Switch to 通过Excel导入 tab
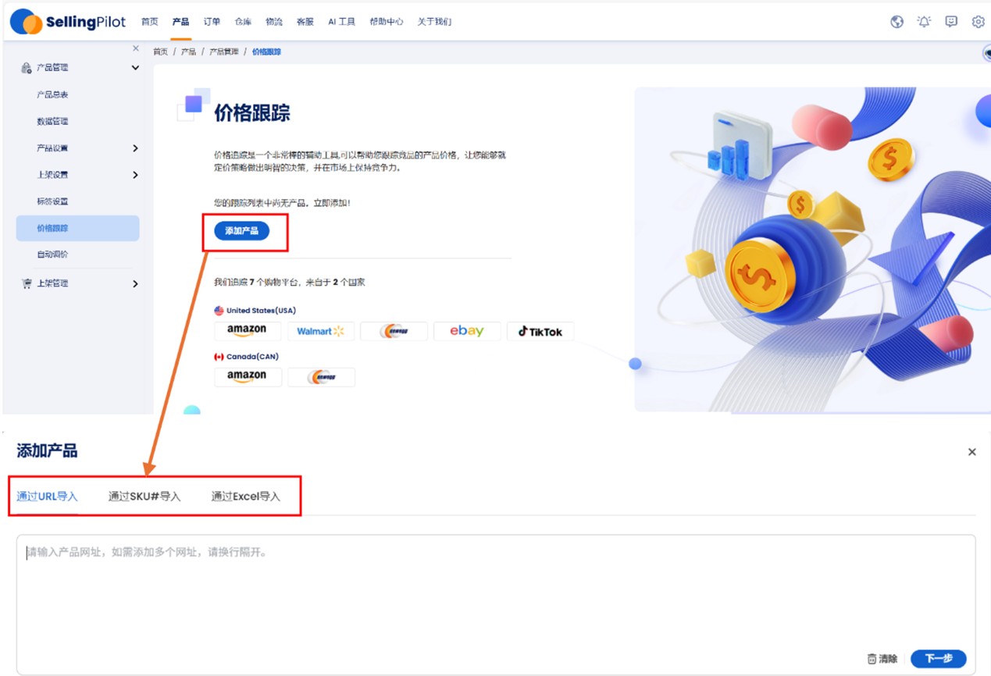 [246, 496]
